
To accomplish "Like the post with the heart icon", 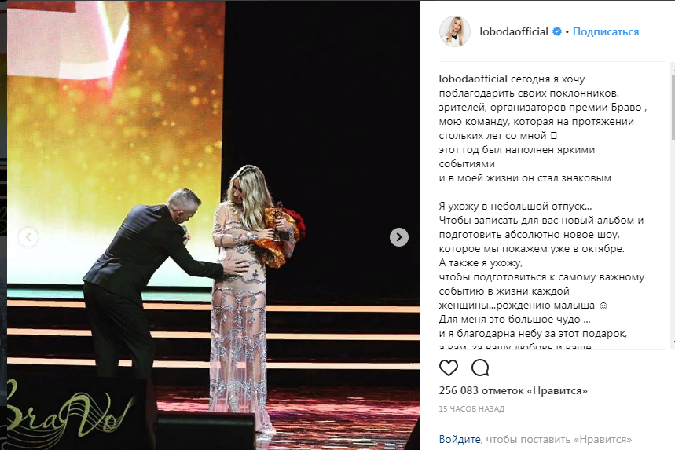I will coord(448,368).
